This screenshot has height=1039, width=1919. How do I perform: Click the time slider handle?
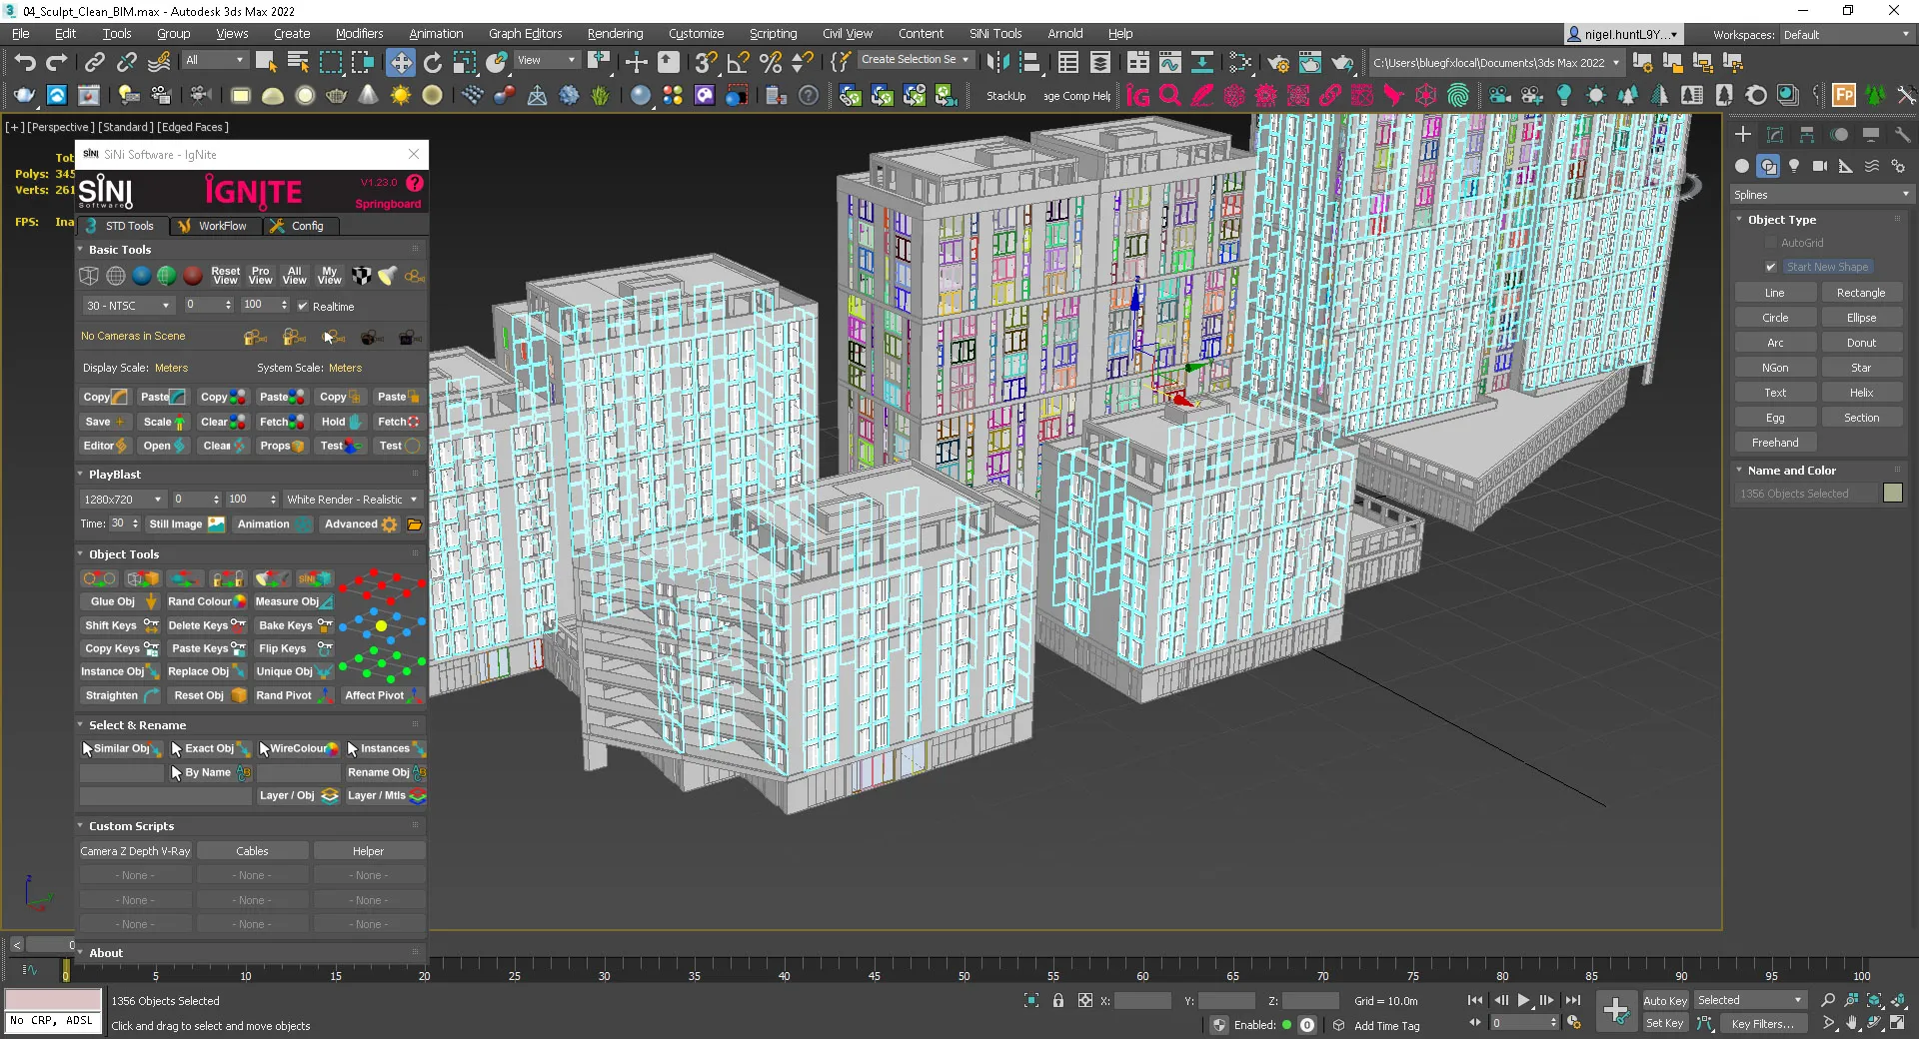66,970
